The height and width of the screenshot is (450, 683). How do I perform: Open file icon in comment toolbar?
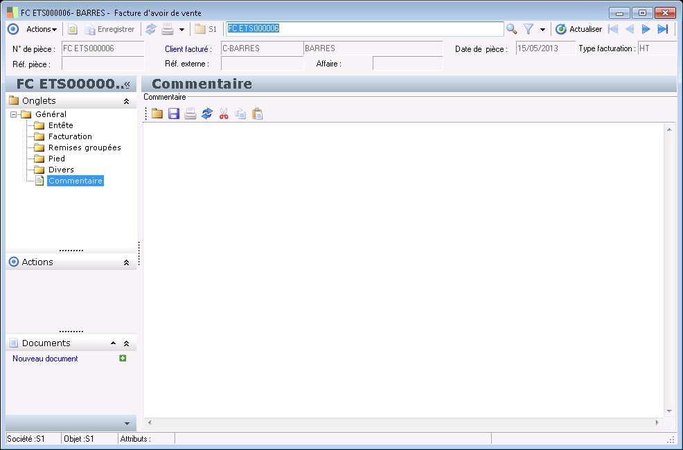pos(157,114)
